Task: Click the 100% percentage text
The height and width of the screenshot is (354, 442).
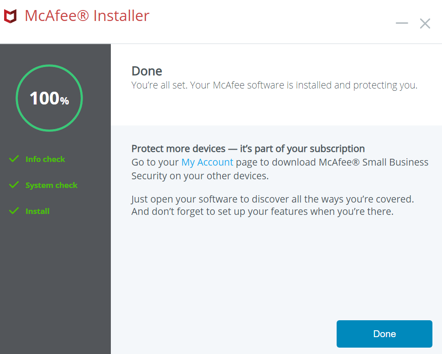Action: pos(49,98)
